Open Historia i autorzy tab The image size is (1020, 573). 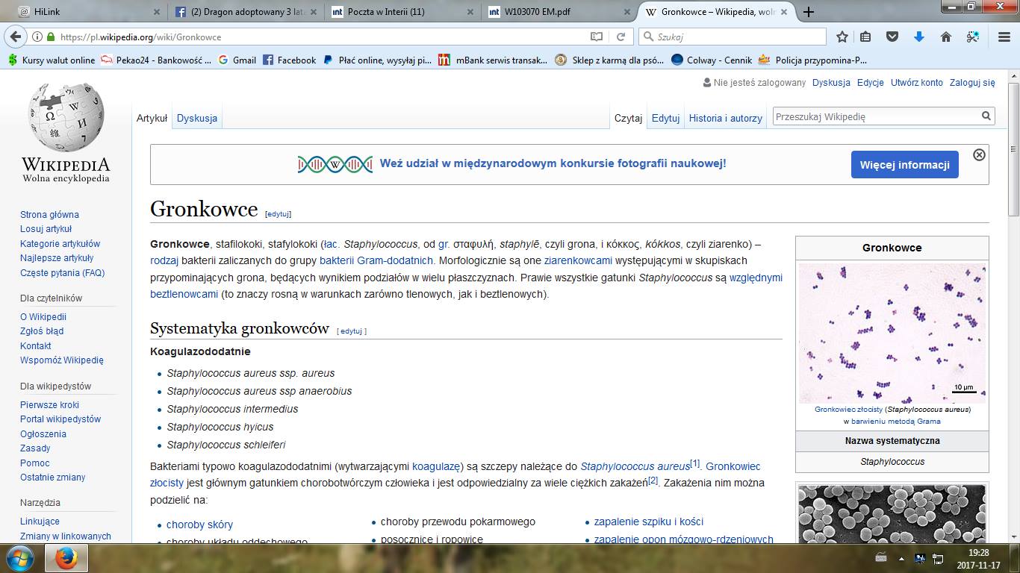tap(726, 118)
